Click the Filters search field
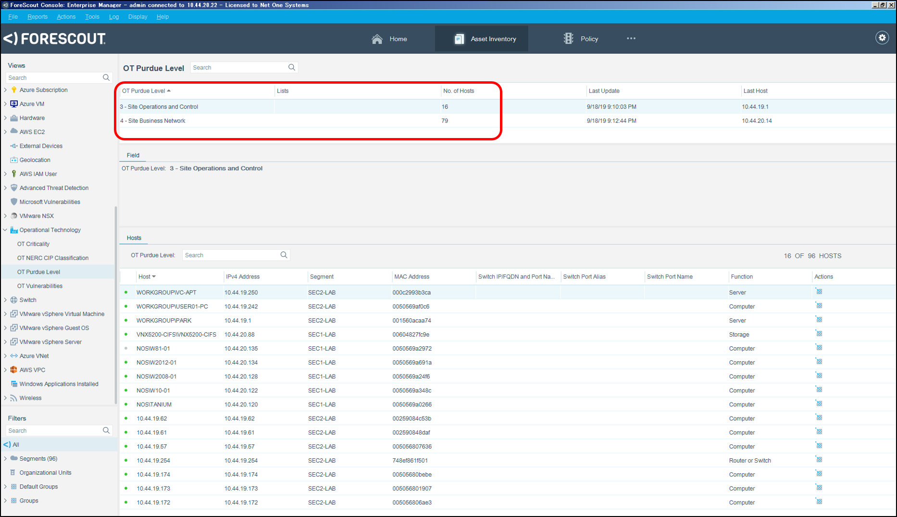This screenshot has height=517, width=897. click(53, 430)
